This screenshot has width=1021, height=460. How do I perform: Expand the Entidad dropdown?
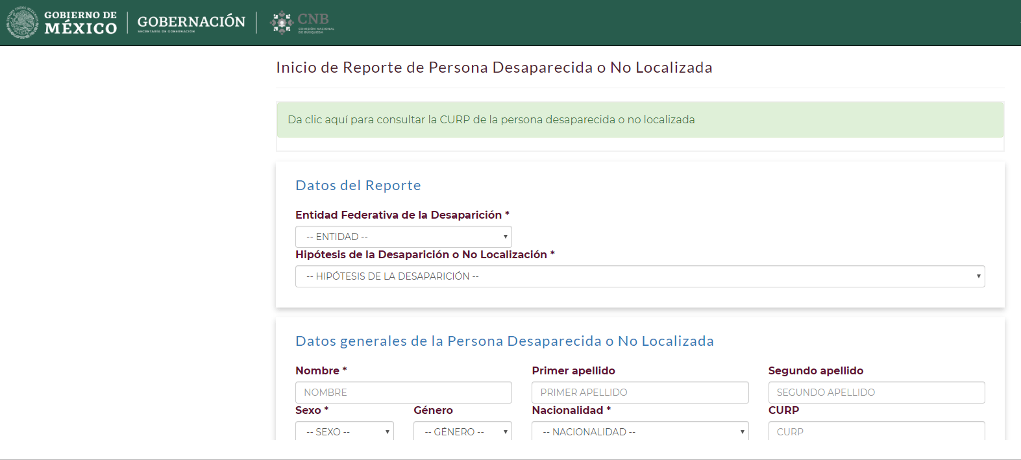pos(403,237)
